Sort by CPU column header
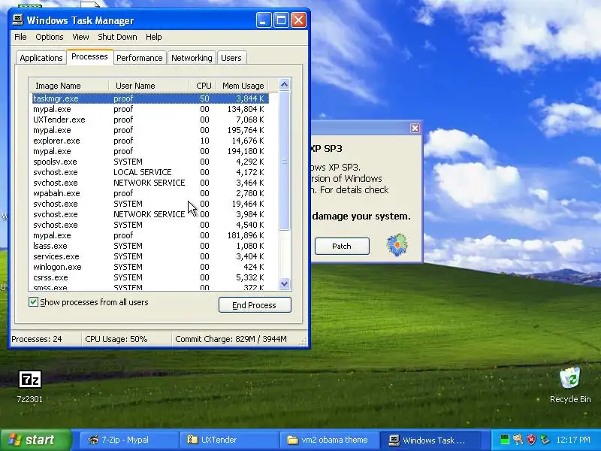 (x=203, y=86)
